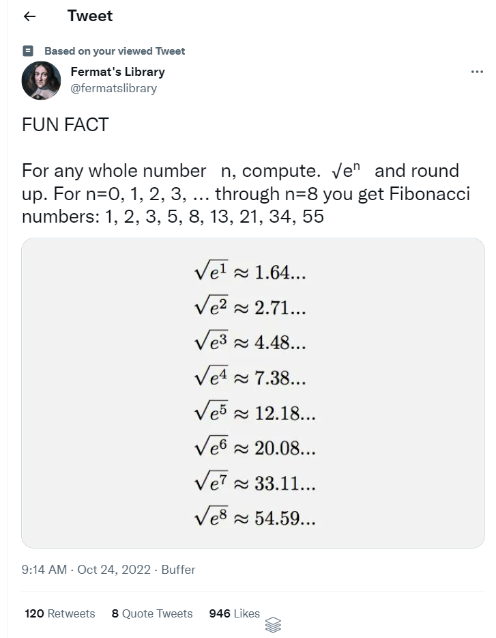Image resolution: width=496 pixels, height=638 pixels.
Task: Click the 'Tweet' page header title
Action: coord(90,16)
